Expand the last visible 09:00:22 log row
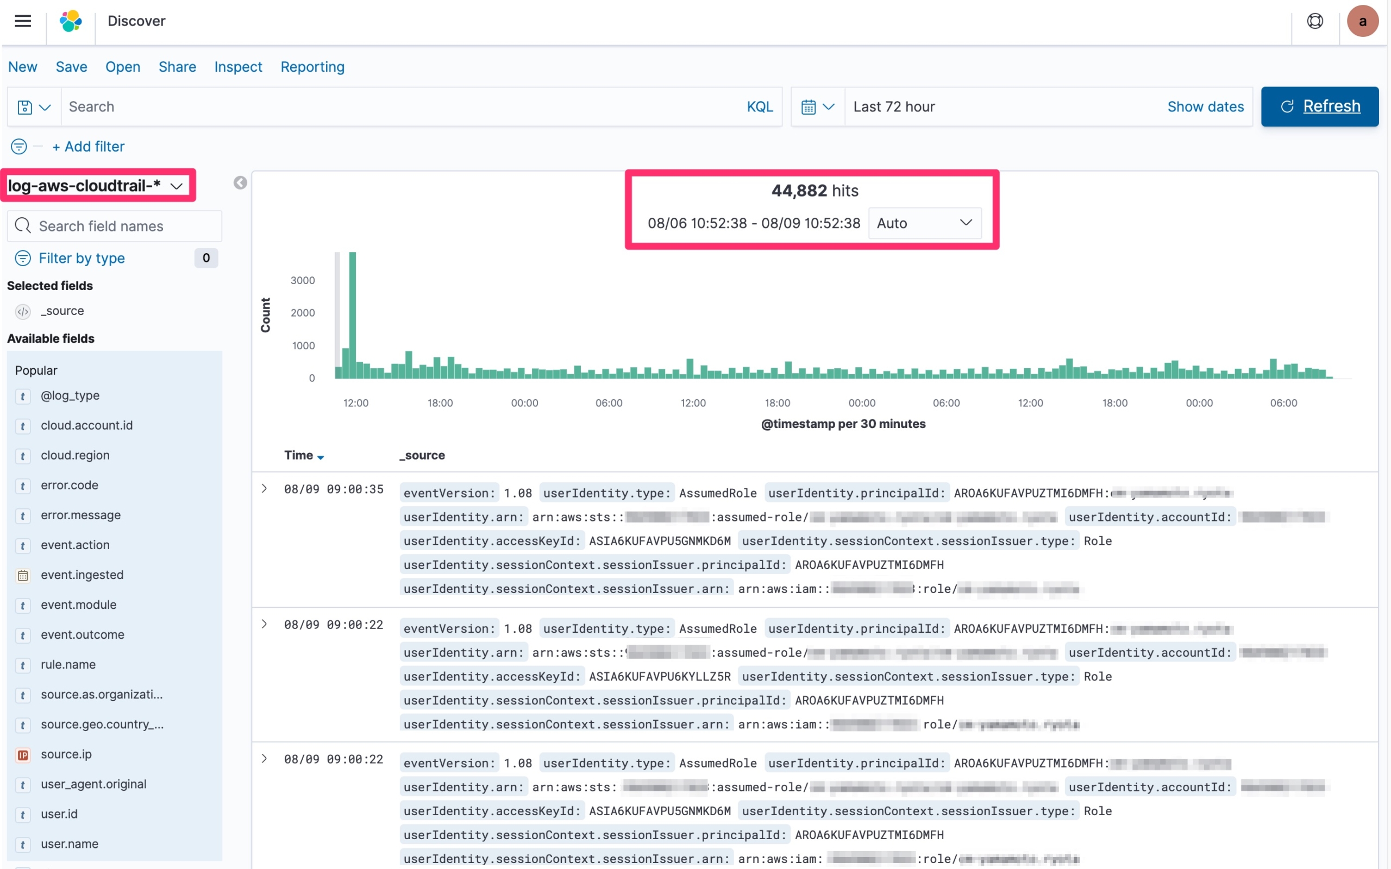 point(265,759)
